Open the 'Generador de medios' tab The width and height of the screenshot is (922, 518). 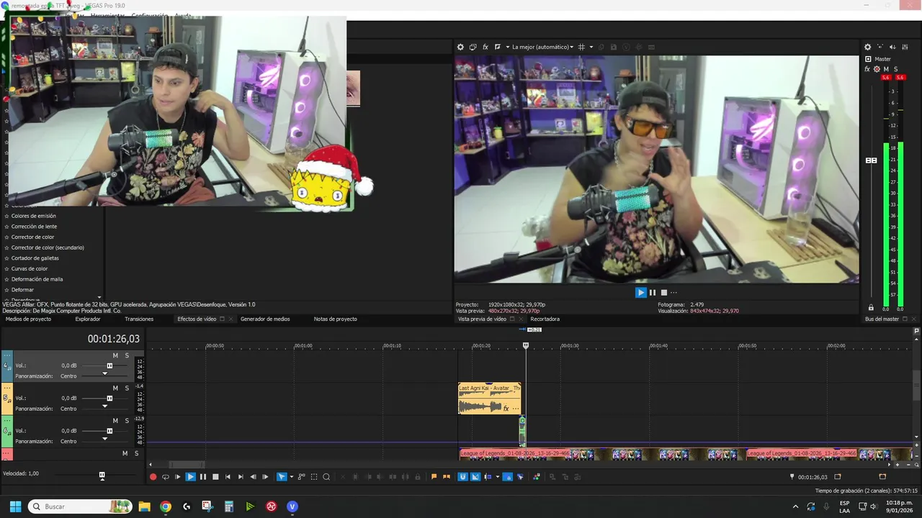click(x=265, y=319)
